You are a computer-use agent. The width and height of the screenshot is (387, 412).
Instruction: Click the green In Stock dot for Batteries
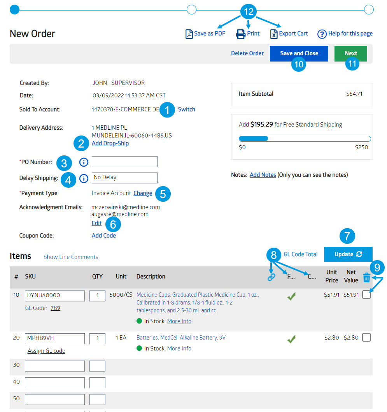[139, 348]
